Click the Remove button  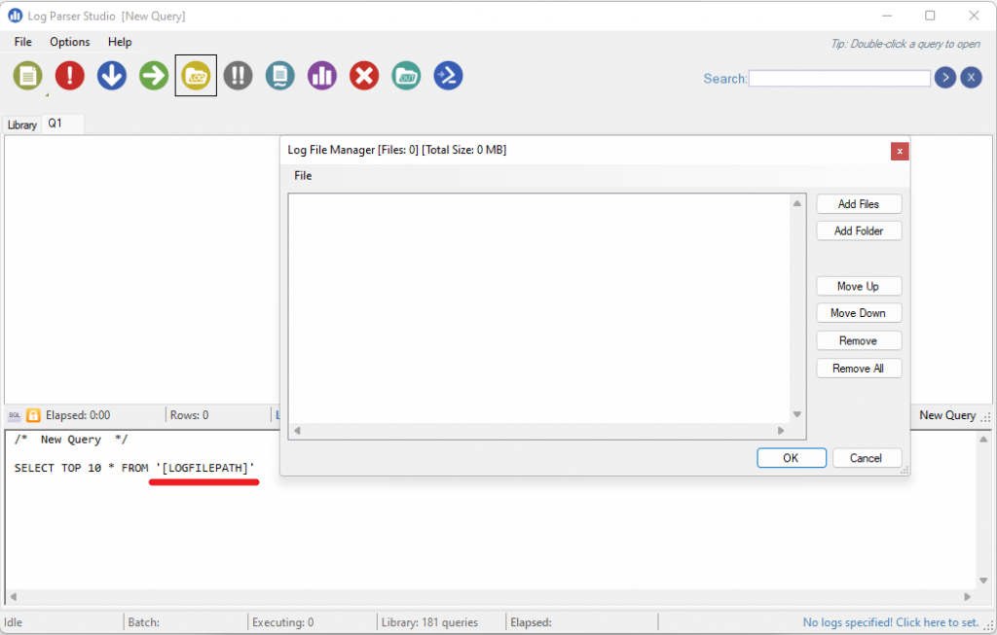pos(859,341)
